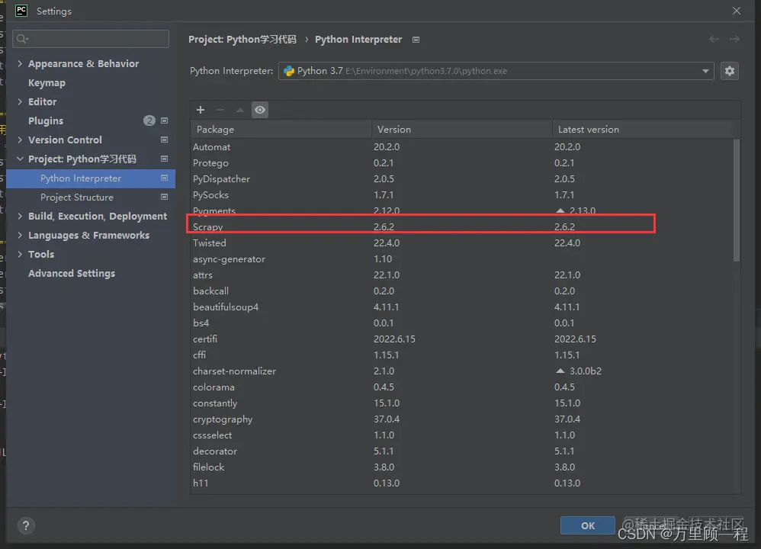Select the h11 package row

pyautogui.click(x=461, y=483)
